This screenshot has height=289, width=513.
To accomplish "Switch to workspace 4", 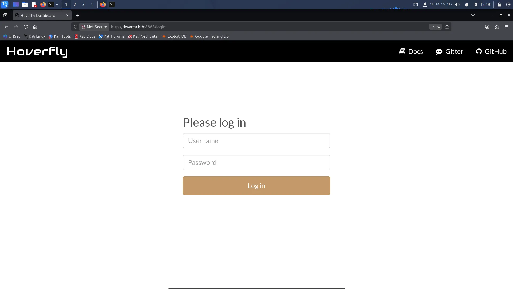I will (x=92, y=5).
